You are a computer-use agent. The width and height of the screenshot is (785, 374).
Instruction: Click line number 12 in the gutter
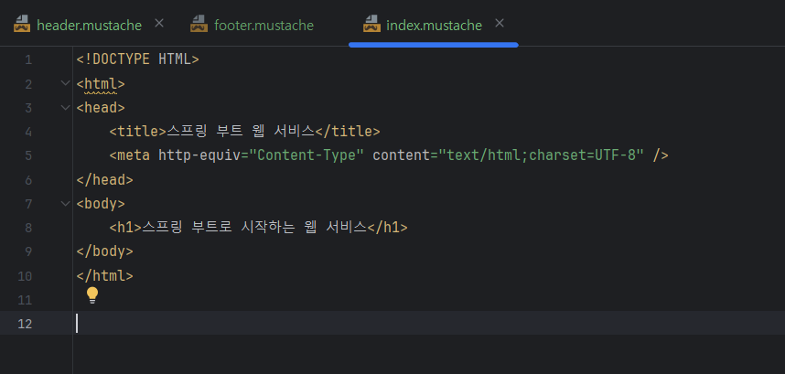pos(25,324)
